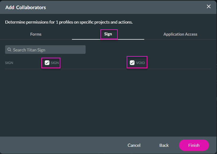Open the Application Access tab
Screen dimensions: 217x154
[180, 34]
